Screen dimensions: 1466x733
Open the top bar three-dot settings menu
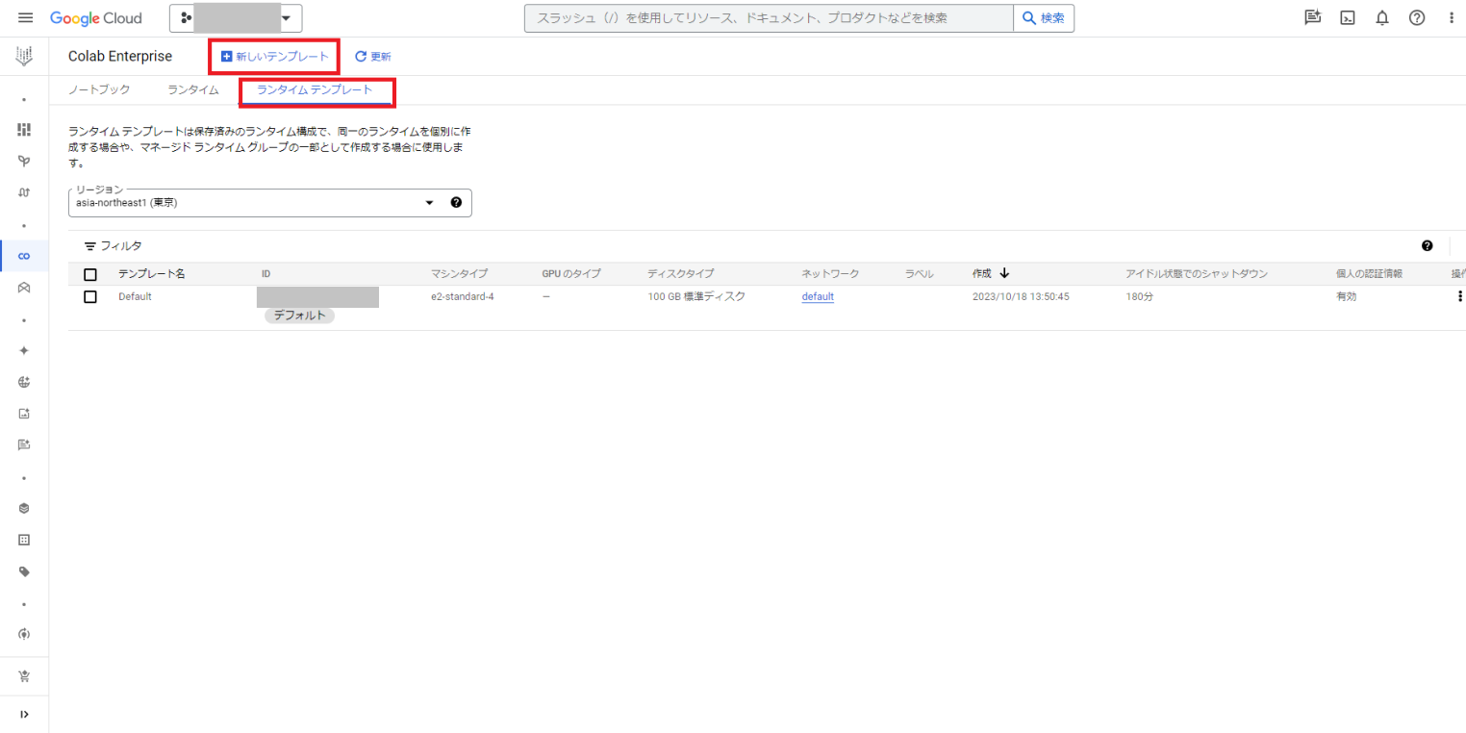1452,18
